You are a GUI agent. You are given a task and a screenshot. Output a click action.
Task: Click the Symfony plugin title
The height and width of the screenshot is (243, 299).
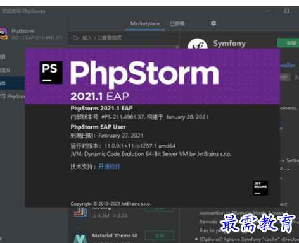tap(229, 44)
